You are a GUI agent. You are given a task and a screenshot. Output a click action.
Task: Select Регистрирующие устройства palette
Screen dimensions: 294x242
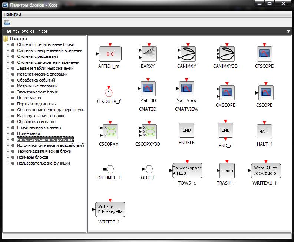click(45, 139)
